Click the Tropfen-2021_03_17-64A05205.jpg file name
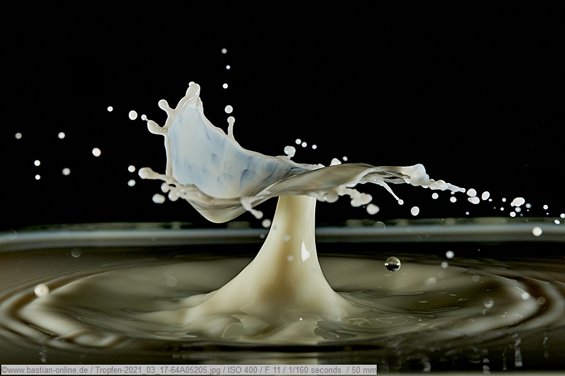Image resolution: width=565 pixels, height=376 pixels. click(x=158, y=370)
